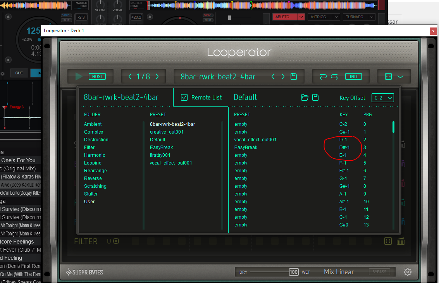Open the FILTER row gear settings
This screenshot has height=283, width=439.
[x=116, y=241]
